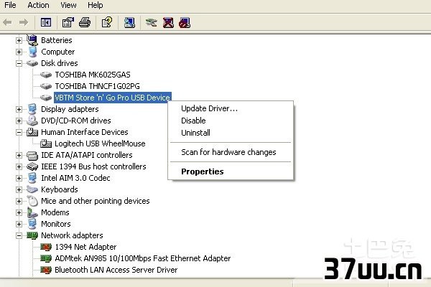
Task: Select the Intel AIM 3.0 Codec label
Action: [75, 178]
